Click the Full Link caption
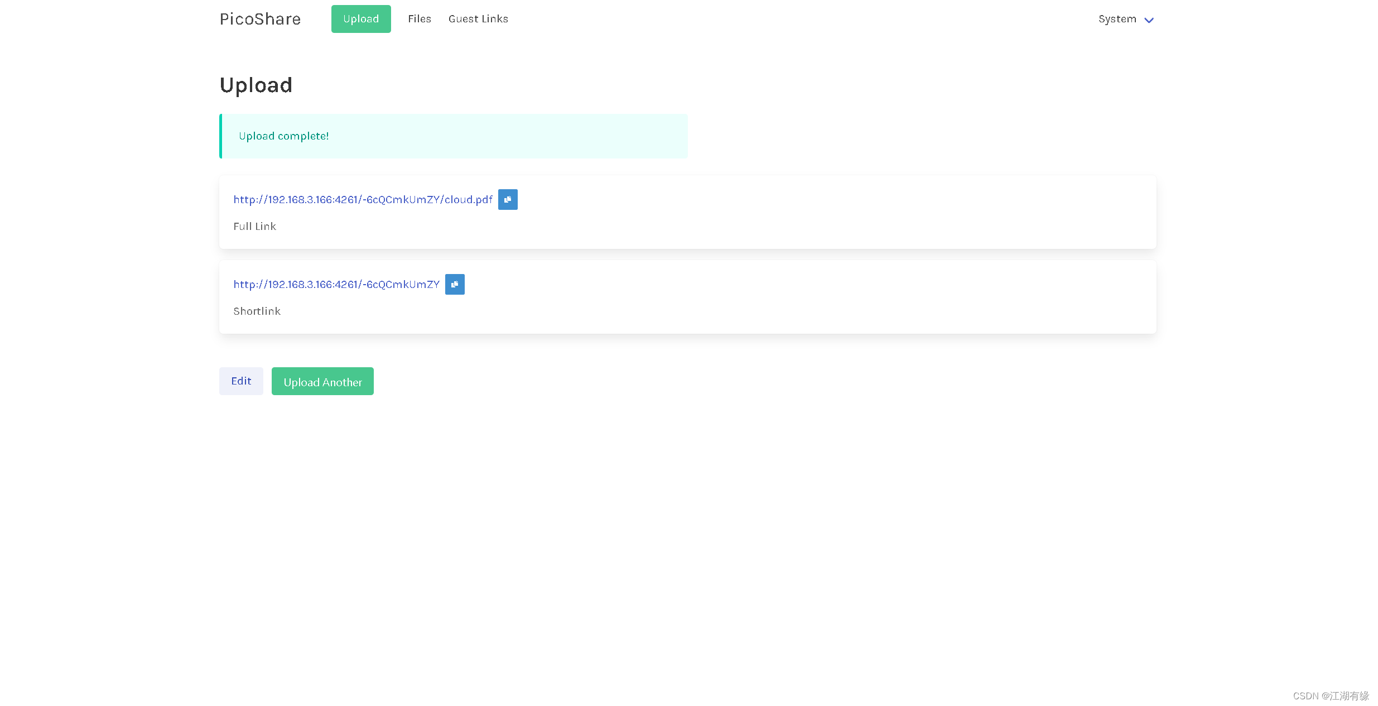1378x706 pixels. [x=254, y=227]
